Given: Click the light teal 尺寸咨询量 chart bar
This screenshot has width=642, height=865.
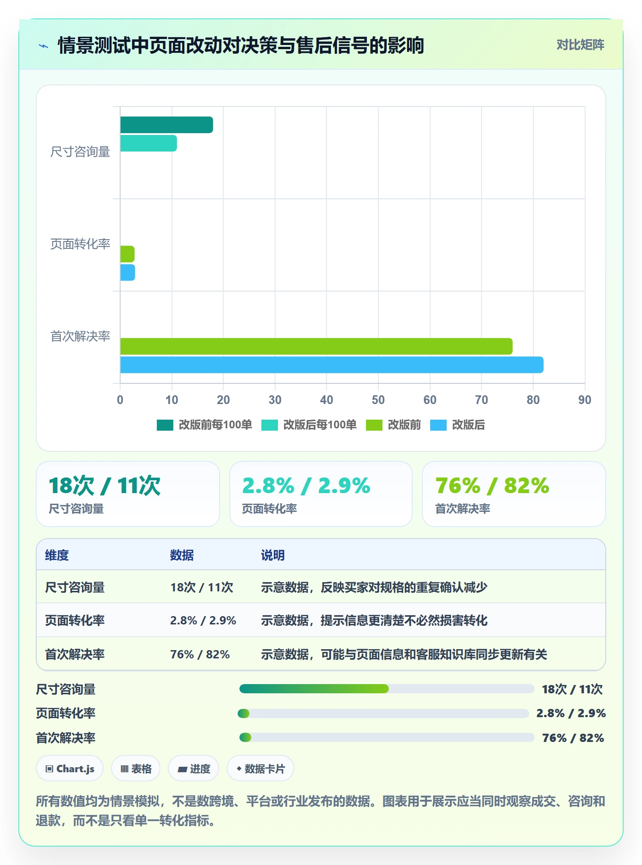Looking at the screenshot, I should coord(149,143).
